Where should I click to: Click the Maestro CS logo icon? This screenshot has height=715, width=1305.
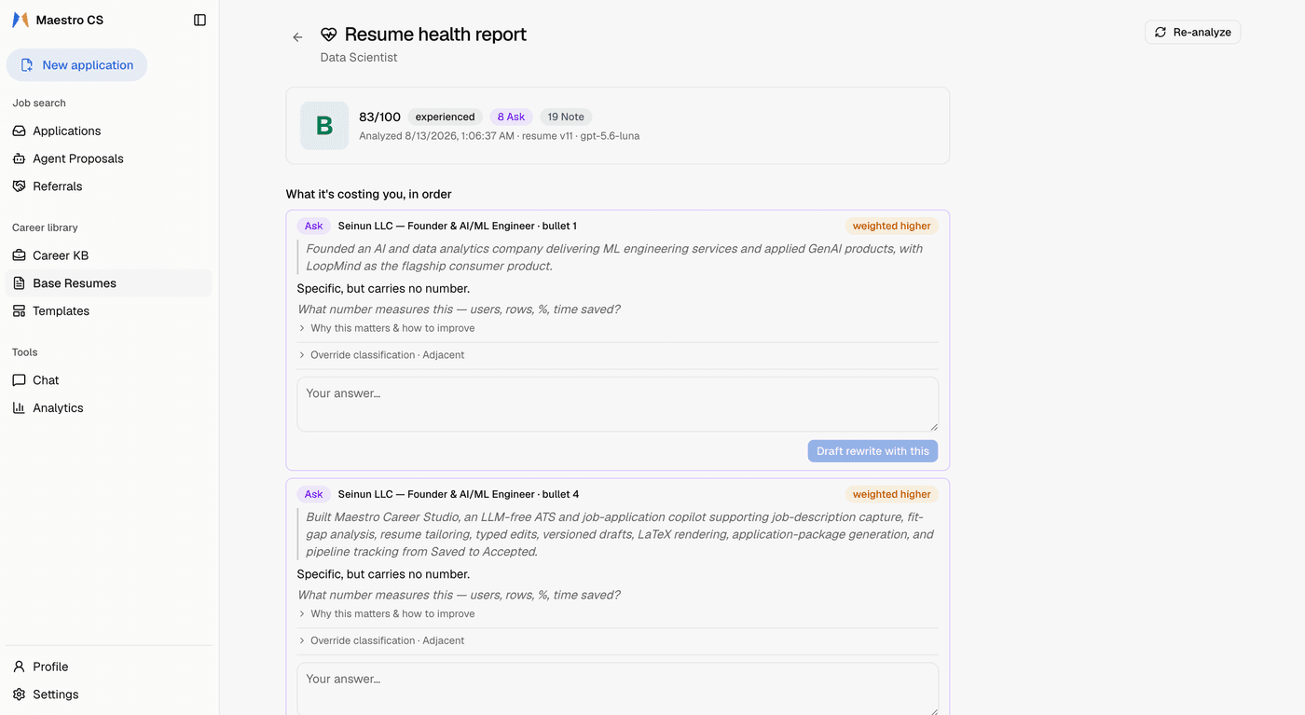[x=21, y=20]
